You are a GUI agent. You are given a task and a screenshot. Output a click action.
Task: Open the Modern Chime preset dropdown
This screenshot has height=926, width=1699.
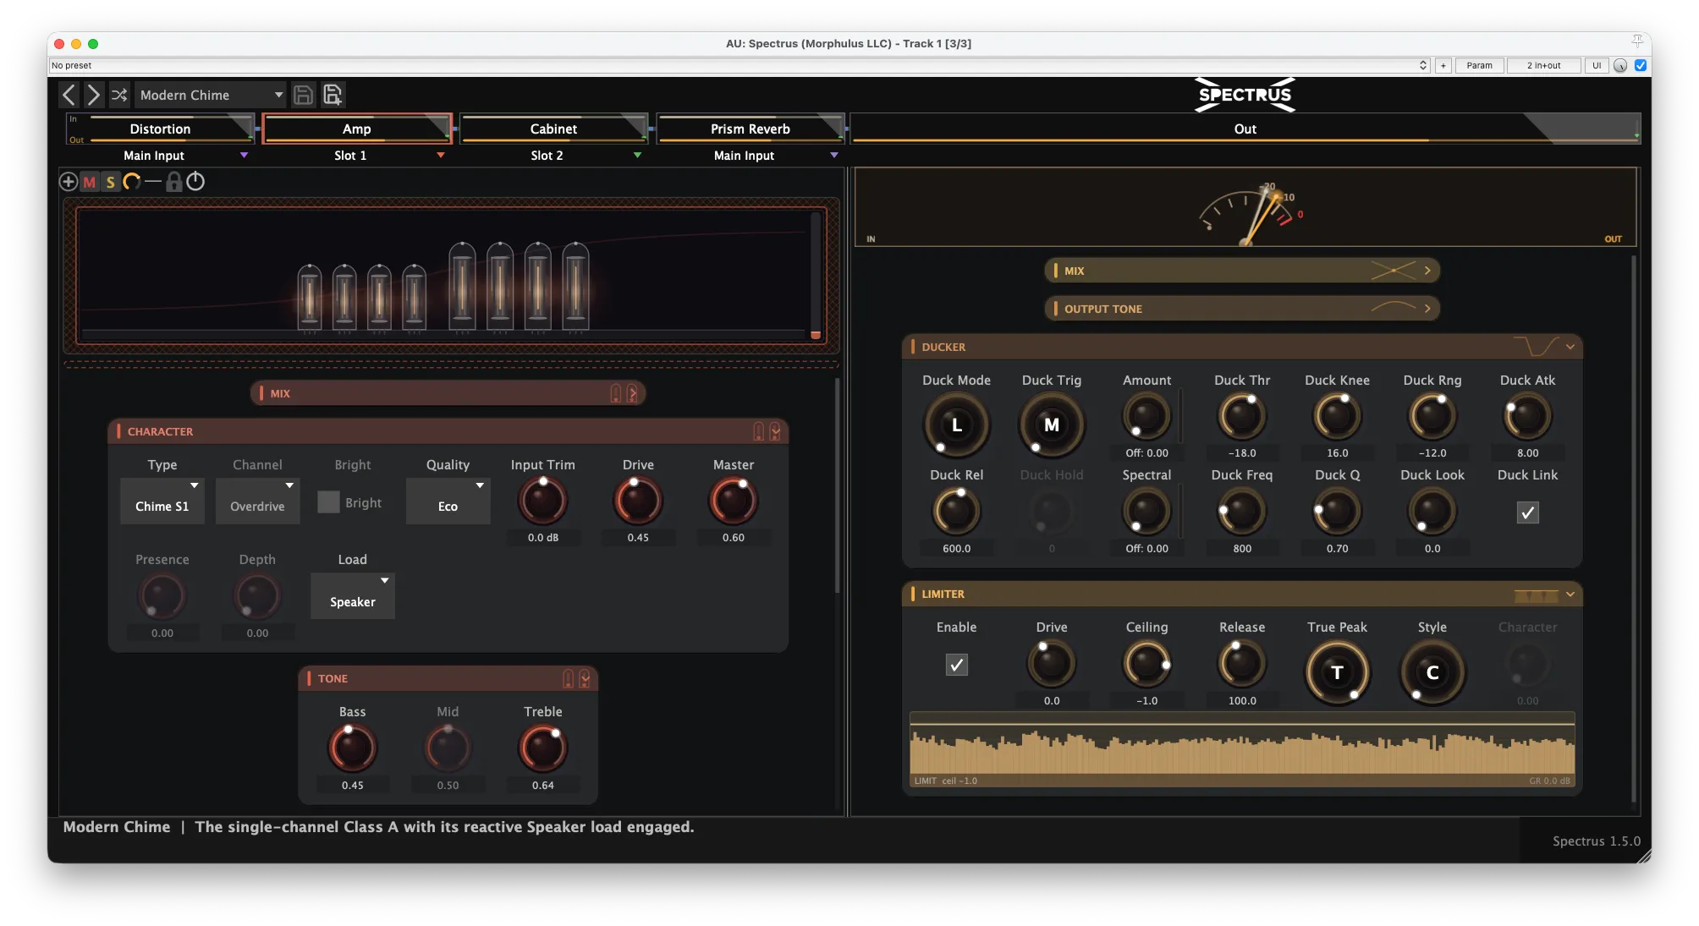211,95
